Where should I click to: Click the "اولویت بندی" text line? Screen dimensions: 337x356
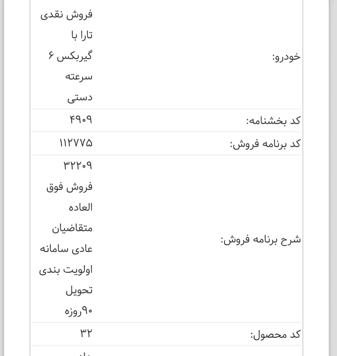point(66,270)
